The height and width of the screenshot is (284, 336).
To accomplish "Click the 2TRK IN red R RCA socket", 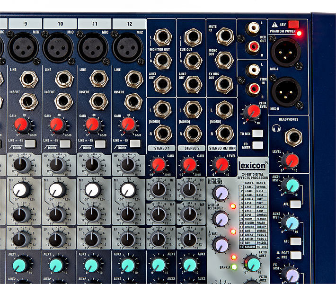I will [x=254, y=89].
